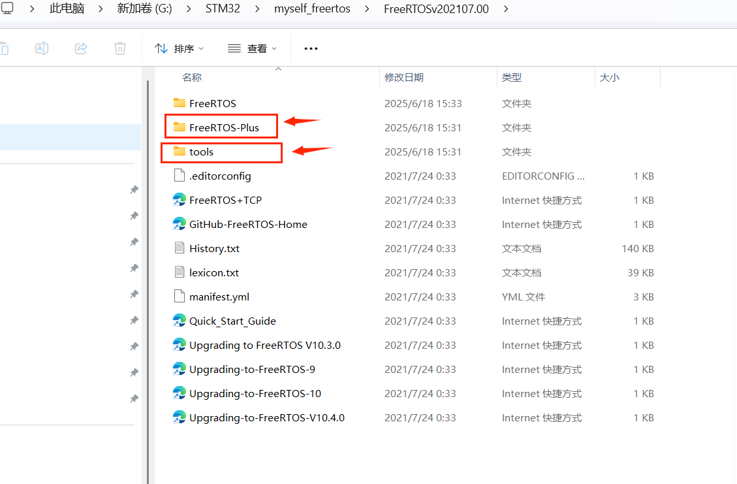Expand chevron before 此电脑 breadcrumb
737x484 pixels.
pyautogui.click(x=31, y=9)
